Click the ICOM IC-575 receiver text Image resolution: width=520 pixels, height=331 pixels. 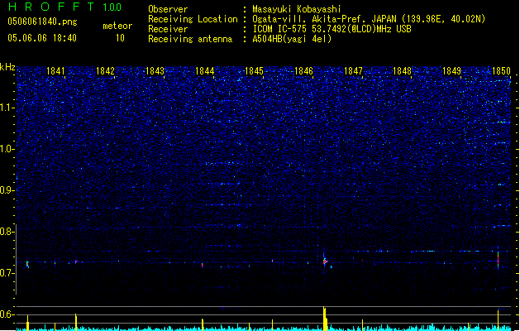tap(332, 29)
